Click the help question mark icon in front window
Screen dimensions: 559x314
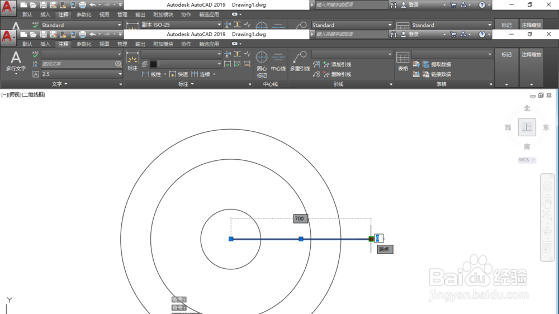coord(482,34)
